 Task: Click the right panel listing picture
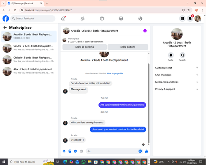[177, 34]
